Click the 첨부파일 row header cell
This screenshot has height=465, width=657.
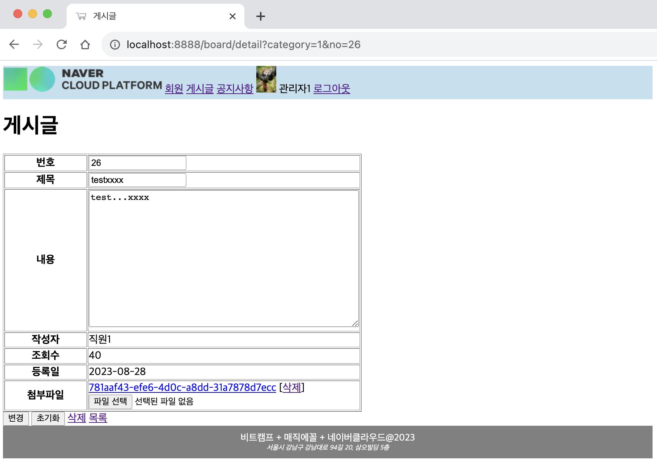(x=46, y=395)
